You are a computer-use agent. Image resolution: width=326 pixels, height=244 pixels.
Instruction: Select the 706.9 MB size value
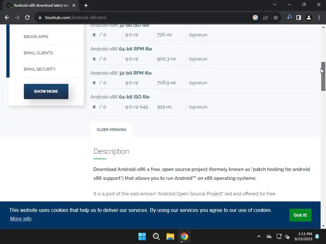click(166, 83)
